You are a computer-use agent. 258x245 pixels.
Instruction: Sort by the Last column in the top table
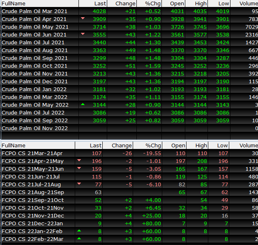click(x=93, y=3)
